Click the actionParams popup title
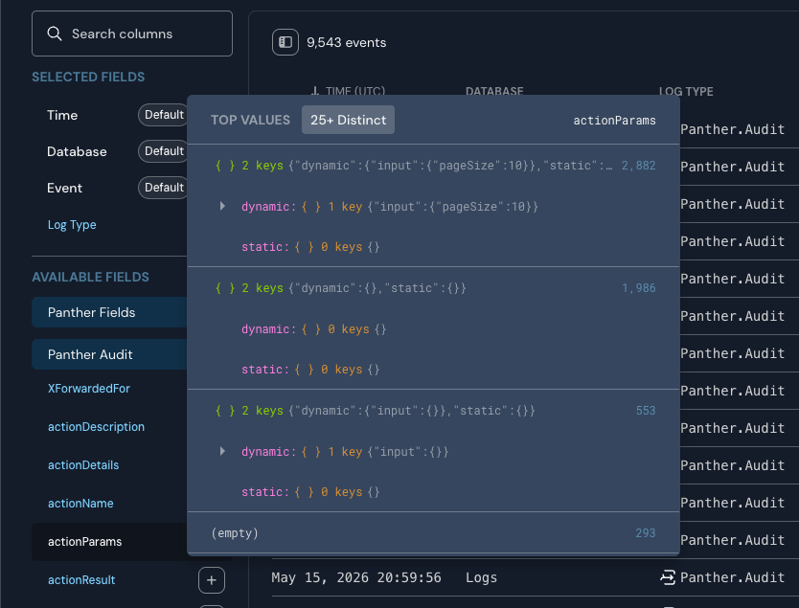 pyautogui.click(x=614, y=121)
